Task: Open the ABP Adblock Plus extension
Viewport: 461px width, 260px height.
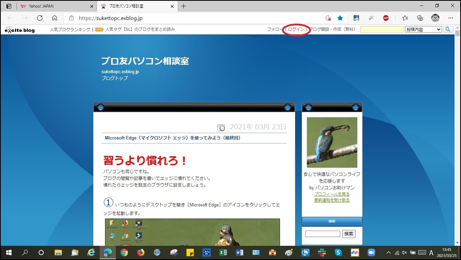Action: pyautogui.click(x=386, y=18)
